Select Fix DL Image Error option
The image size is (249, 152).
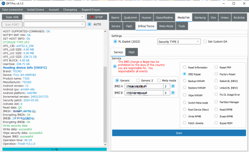click(216, 94)
